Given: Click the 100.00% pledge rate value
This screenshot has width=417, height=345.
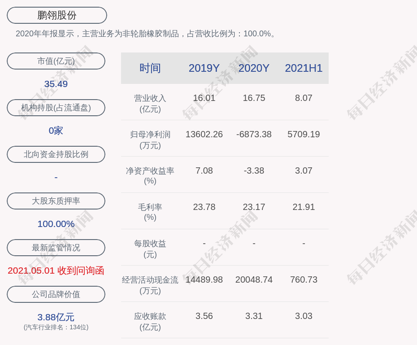Looking at the screenshot, I should click(x=56, y=224).
